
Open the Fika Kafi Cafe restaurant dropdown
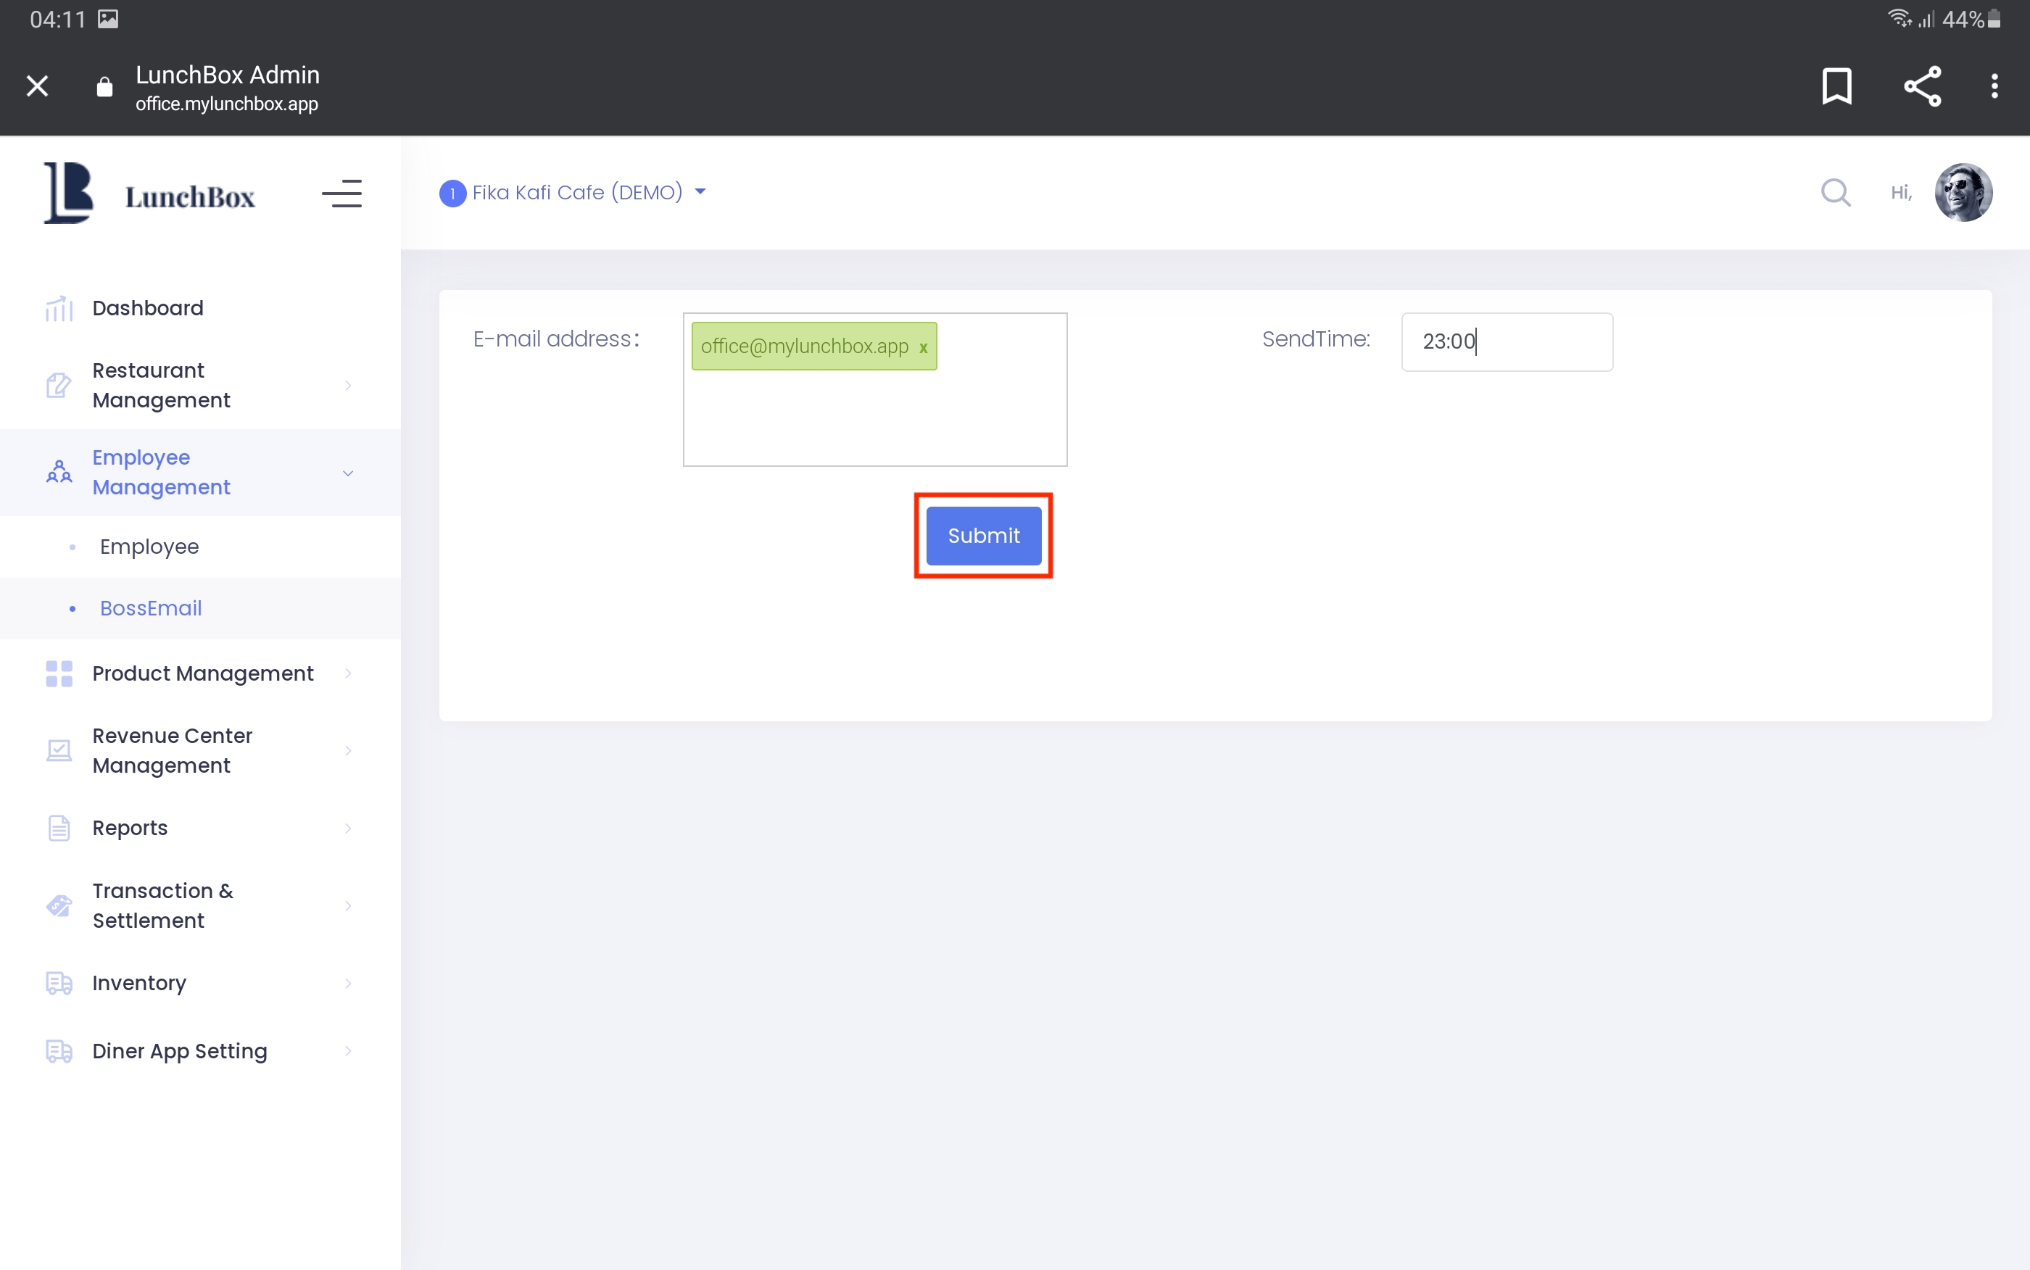pos(573,192)
